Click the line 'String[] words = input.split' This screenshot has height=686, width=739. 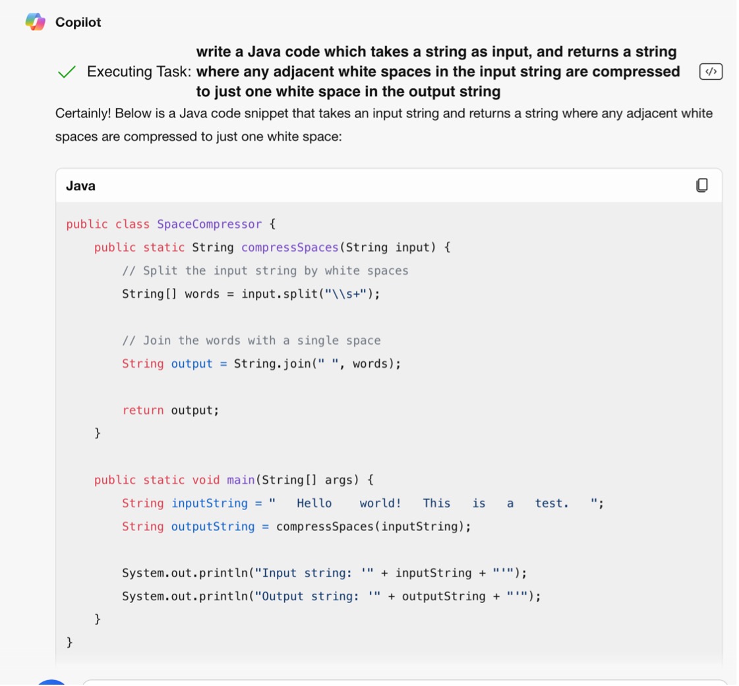251,294
